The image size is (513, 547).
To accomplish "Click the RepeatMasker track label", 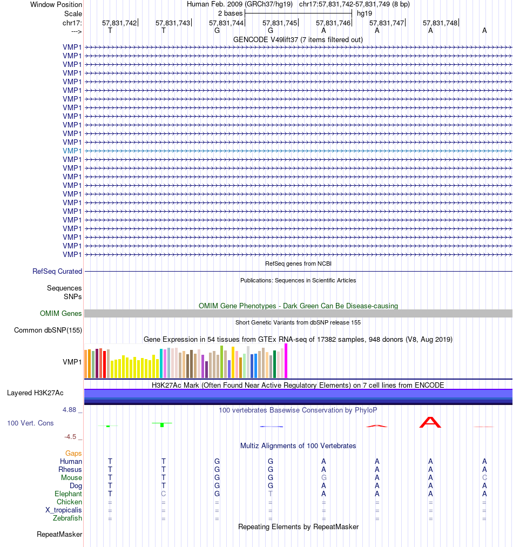I will point(59,534).
